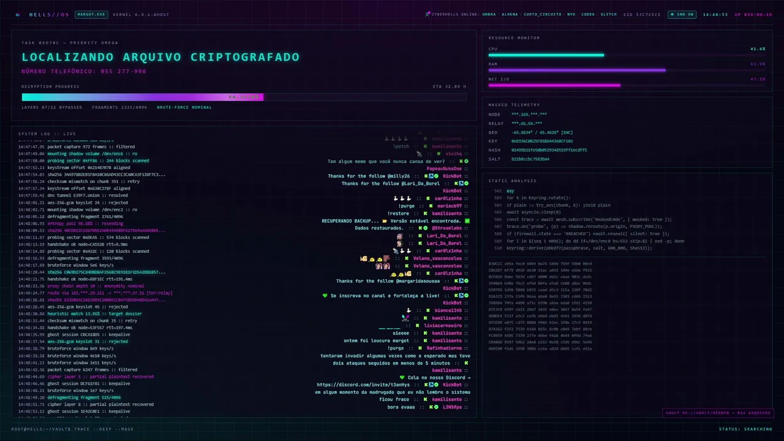Click the @milly26 mention
This screenshot has height=441, width=784.
(399, 176)
